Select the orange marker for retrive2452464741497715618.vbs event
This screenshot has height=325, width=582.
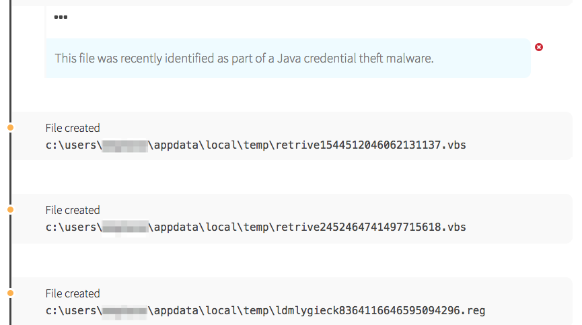click(10, 210)
